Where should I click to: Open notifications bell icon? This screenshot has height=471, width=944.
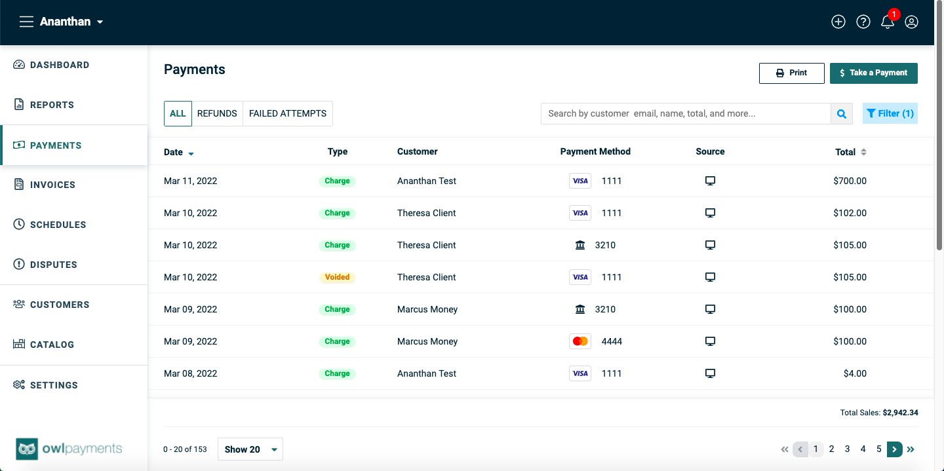(x=888, y=22)
